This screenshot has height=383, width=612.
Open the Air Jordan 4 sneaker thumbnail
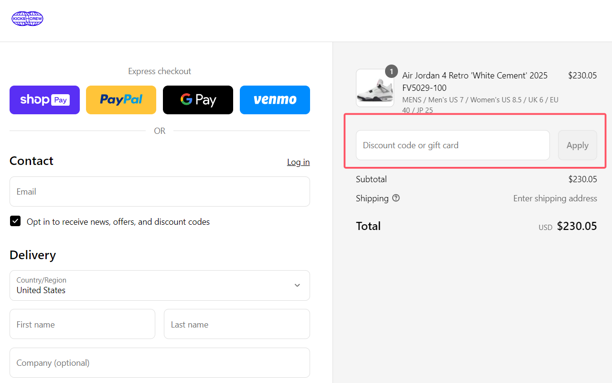point(375,88)
